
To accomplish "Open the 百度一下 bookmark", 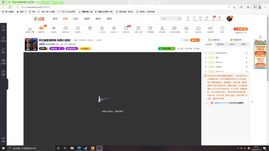I will click(x=22, y=12).
